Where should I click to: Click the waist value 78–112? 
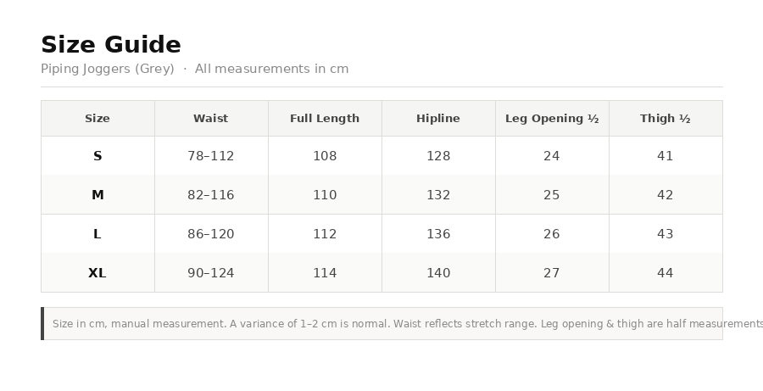point(211,156)
